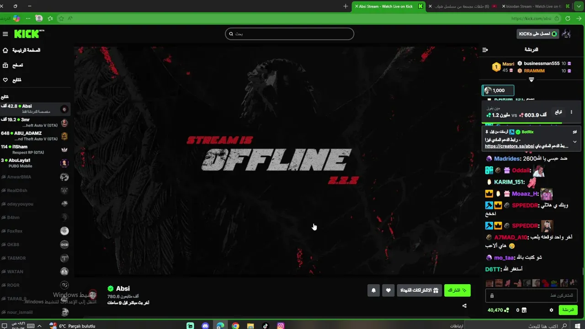Open offline TAEMOR channel
Viewport: 585px width, 329px height.
[x=35, y=258]
